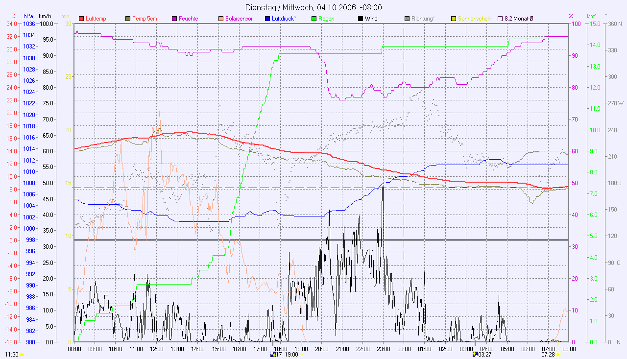
Task: Toggle the empty 8.2 Monat-Ø legend box
Action: (500, 19)
